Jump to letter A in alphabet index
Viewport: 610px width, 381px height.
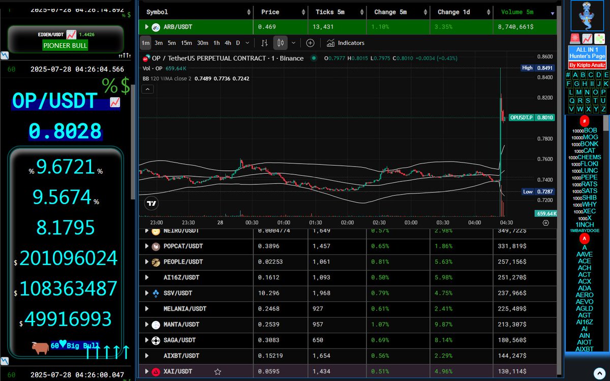point(575,75)
